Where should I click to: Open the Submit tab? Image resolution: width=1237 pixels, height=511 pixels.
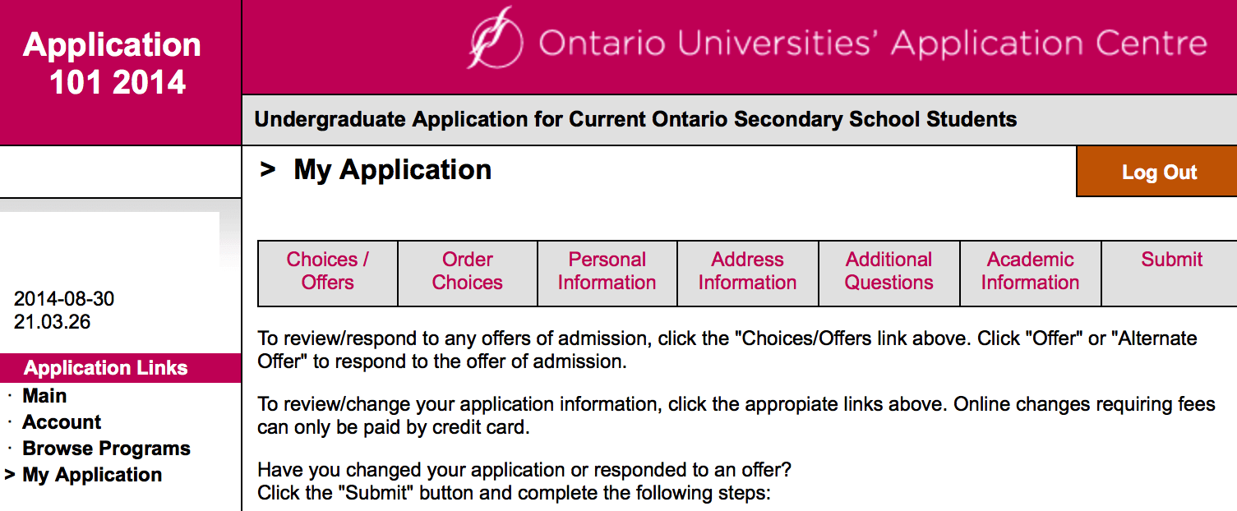point(1171,260)
